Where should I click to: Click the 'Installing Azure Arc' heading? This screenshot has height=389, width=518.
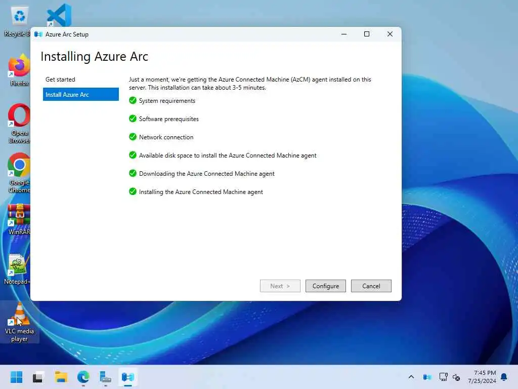click(95, 57)
